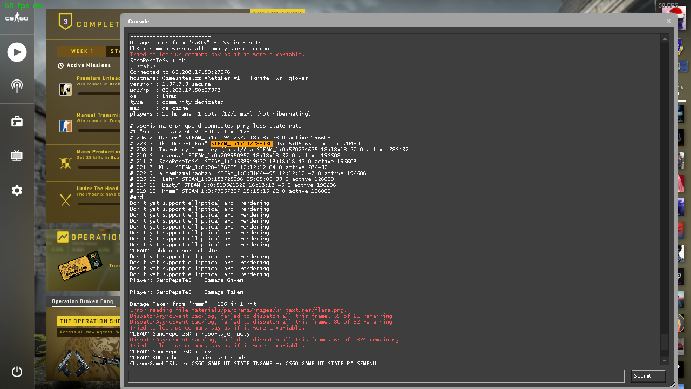Open the Operation Broken Fang tab

click(x=83, y=302)
